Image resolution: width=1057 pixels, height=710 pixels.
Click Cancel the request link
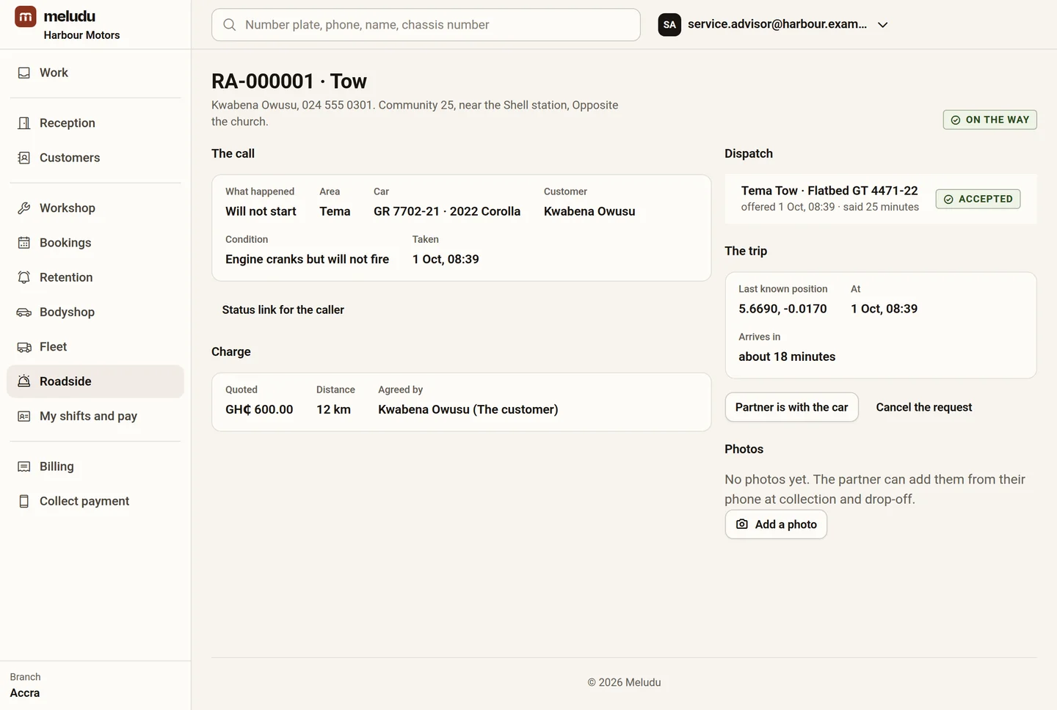[923, 407]
